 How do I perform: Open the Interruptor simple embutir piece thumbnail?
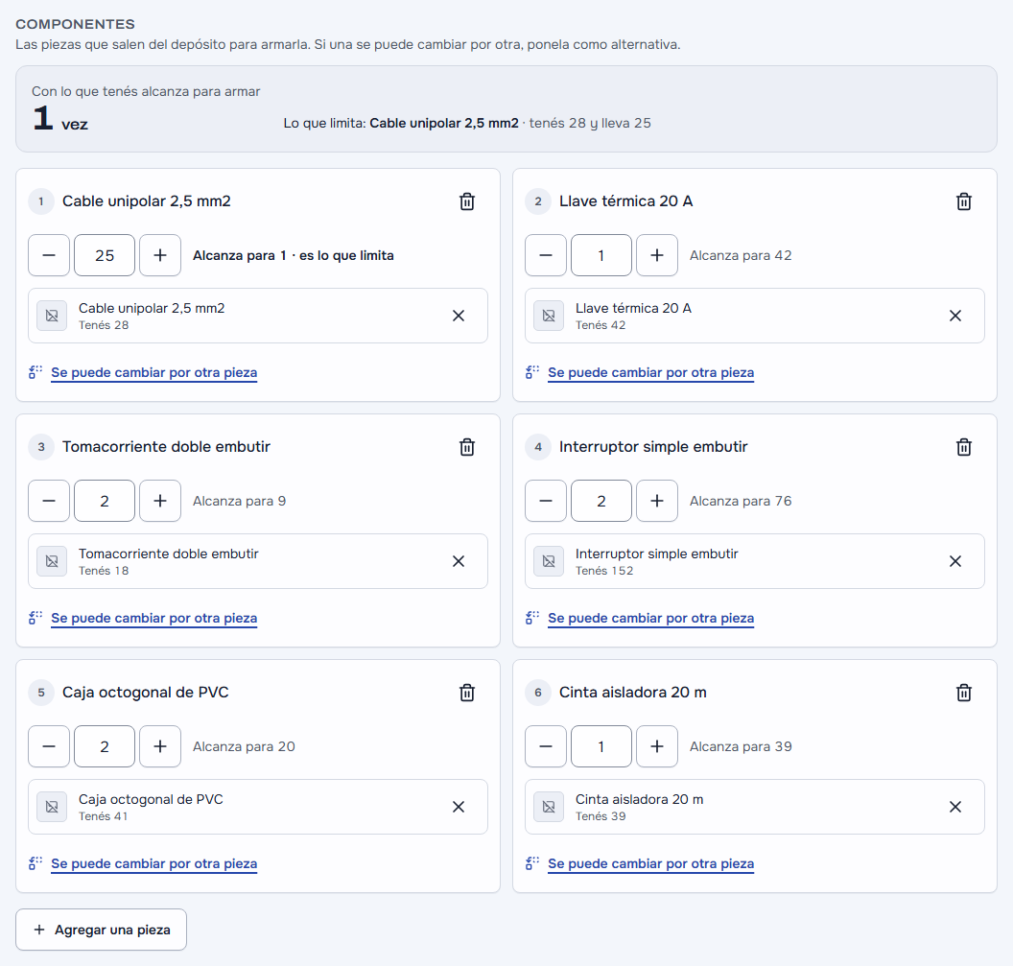pyautogui.click(x=549, y=561)
